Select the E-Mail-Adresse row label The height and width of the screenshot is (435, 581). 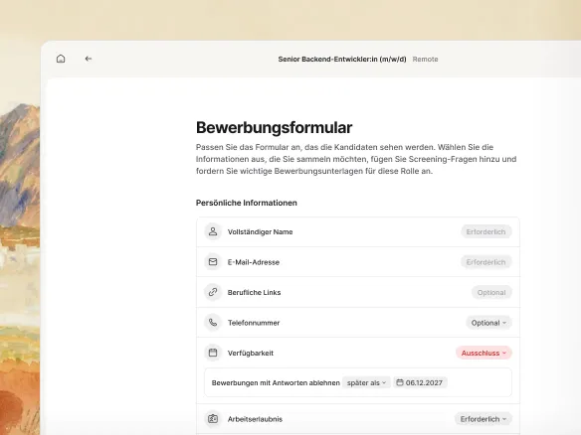[x=254, y=262]
